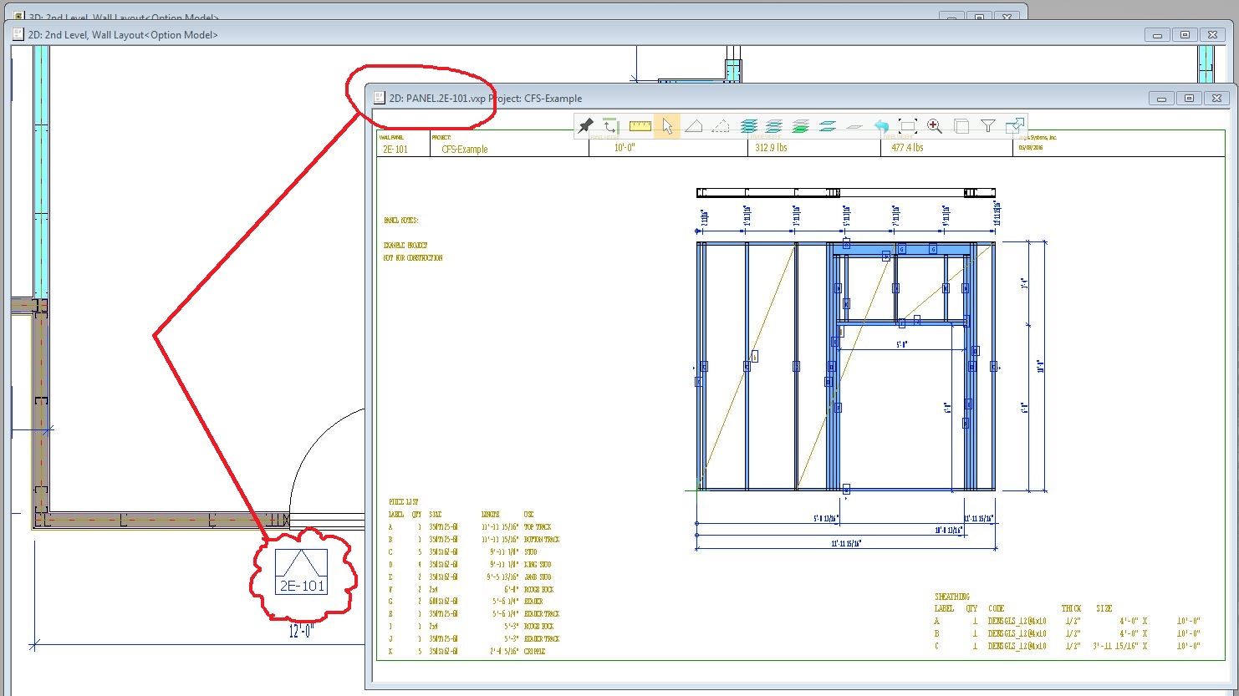1239x696 pixels.
Task: Click the solid triangle shape tool
Action: (693, 126)
